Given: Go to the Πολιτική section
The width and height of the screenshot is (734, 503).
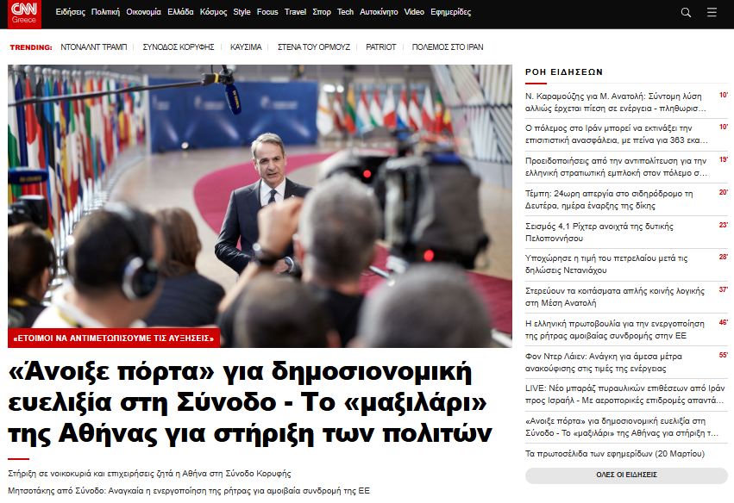Looking at the screenshot, I should [x=105, y=13].
